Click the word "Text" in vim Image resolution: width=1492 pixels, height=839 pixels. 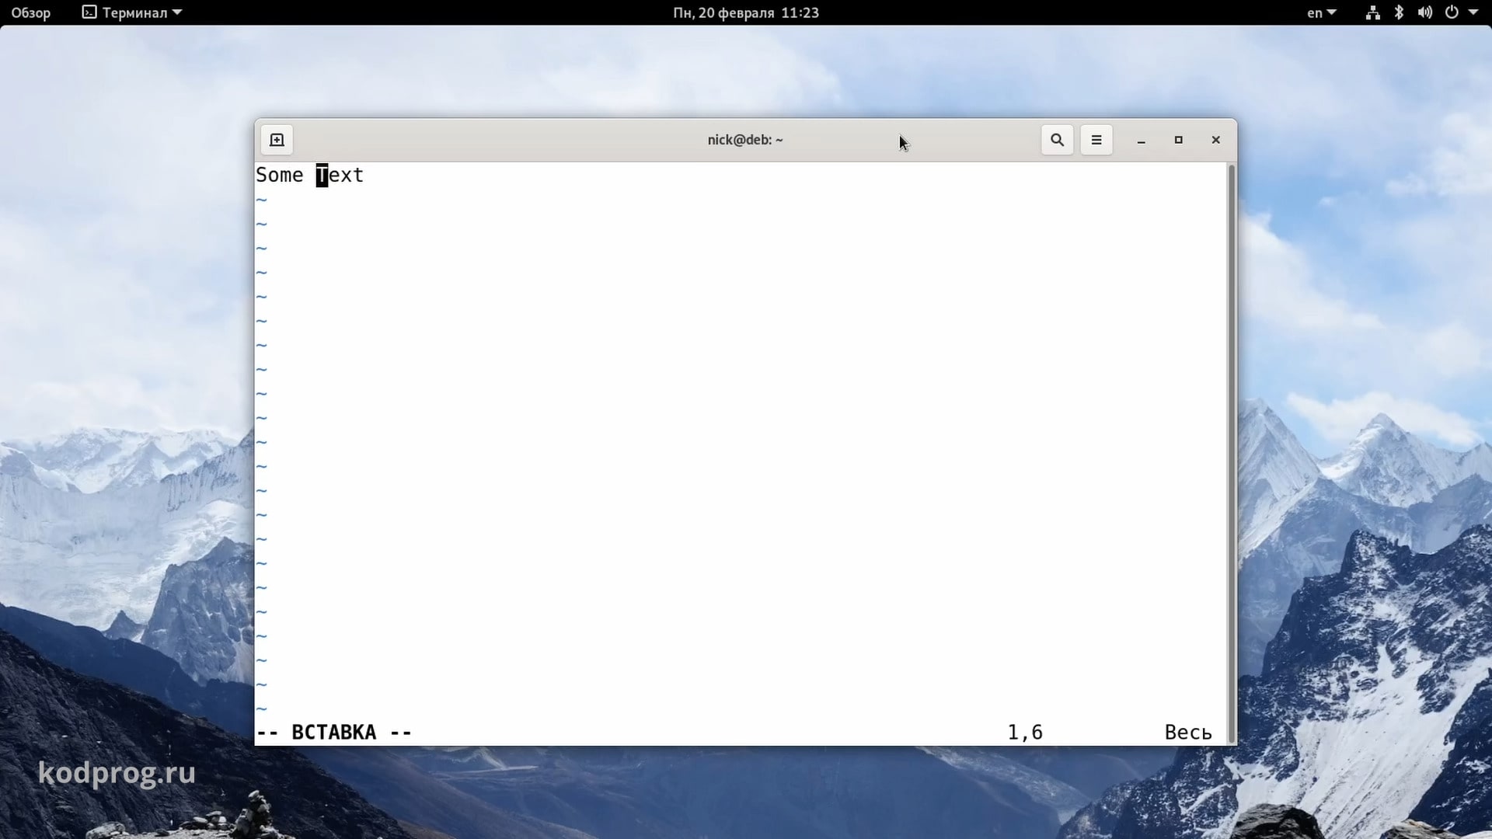coord(340,176)
